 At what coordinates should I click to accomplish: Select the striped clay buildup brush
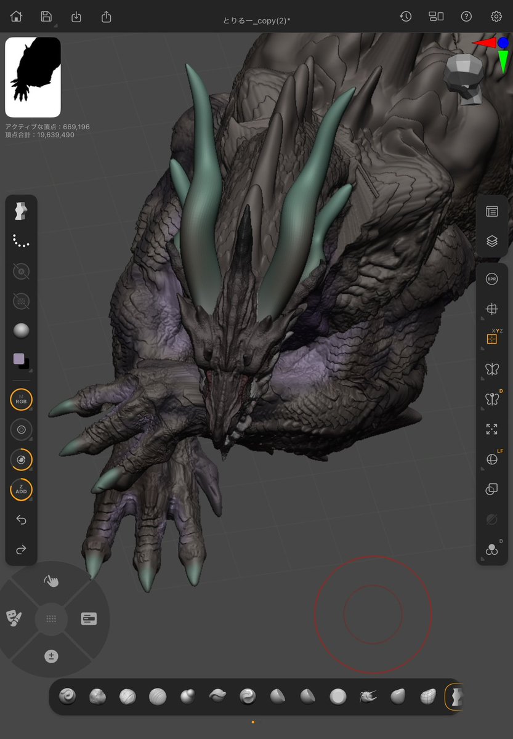coord(158,697)
